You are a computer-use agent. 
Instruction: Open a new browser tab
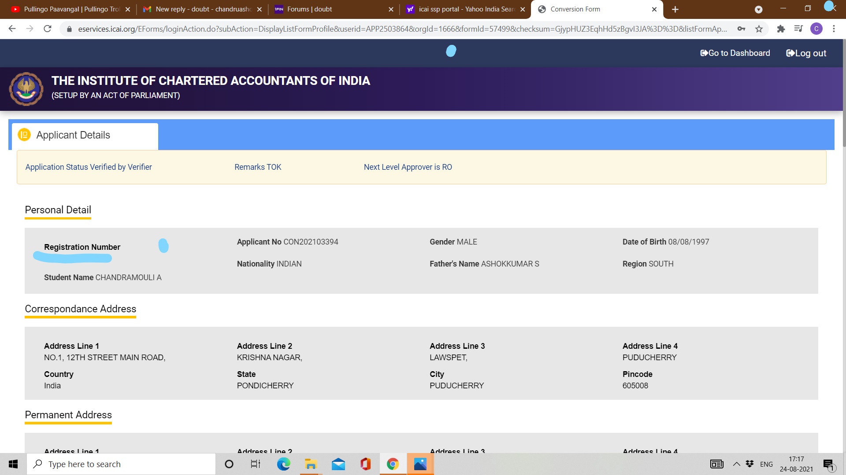[675, 9]
